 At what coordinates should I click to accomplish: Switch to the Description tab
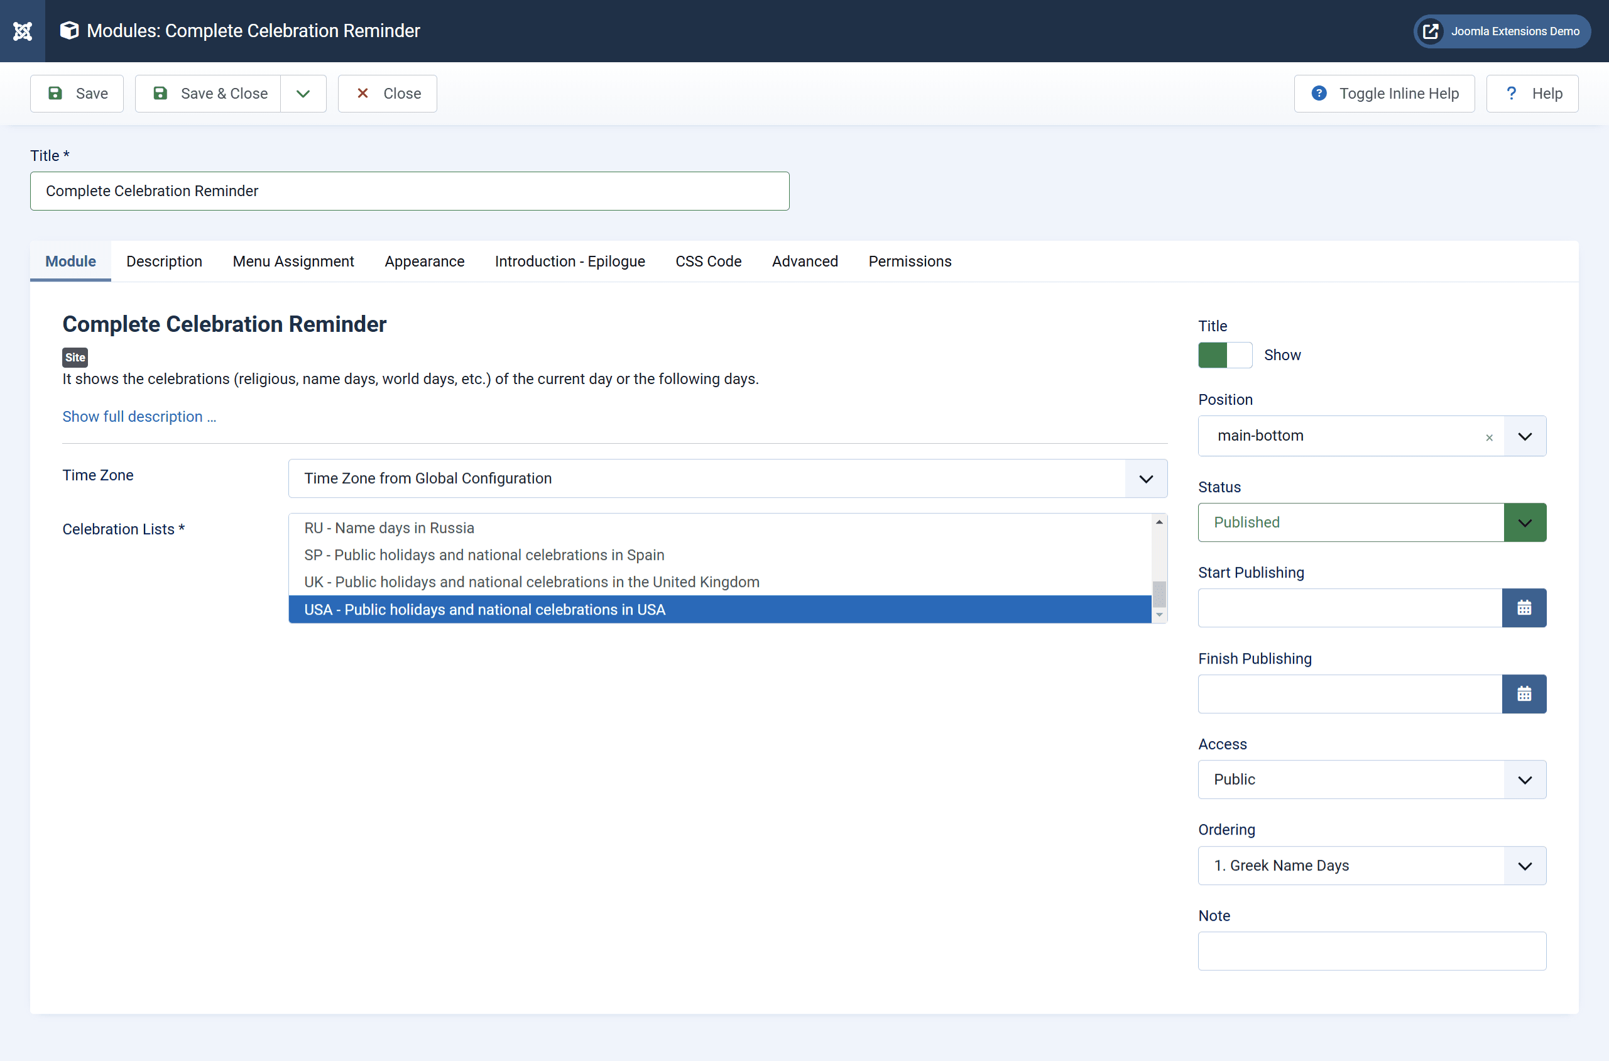165,261
